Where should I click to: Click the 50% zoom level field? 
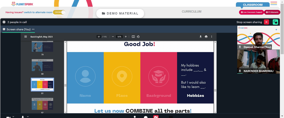[x=119, y=37]
